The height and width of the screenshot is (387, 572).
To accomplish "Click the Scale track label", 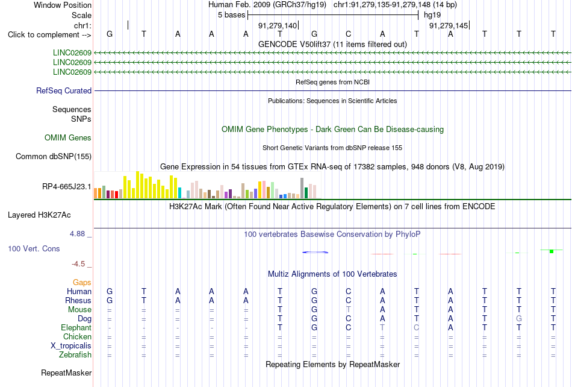I will pyautogui.click(x=81, y=15).
